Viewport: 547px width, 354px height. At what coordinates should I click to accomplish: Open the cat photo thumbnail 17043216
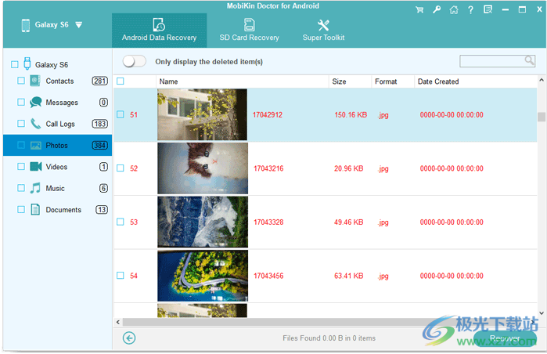click(203, 168)
